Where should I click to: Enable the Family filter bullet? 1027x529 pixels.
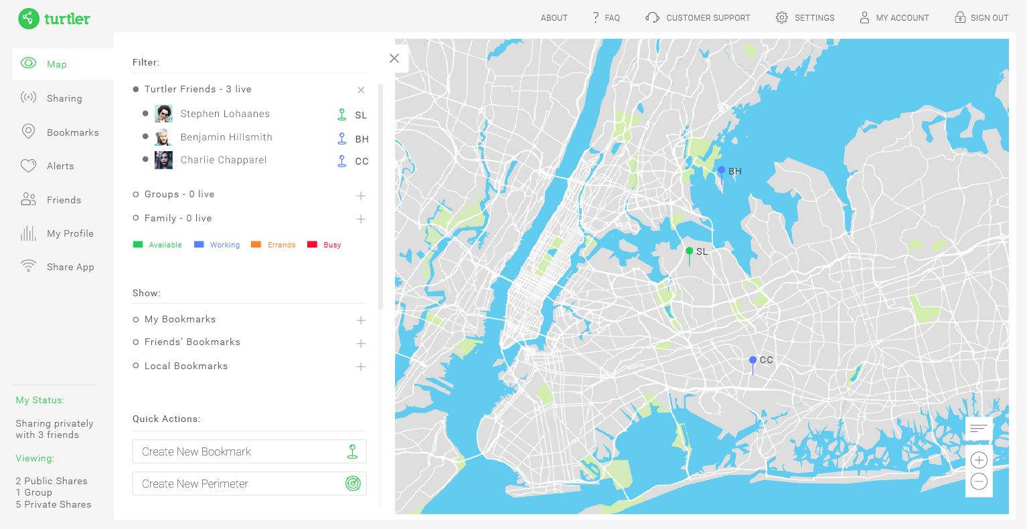[136, 218]
